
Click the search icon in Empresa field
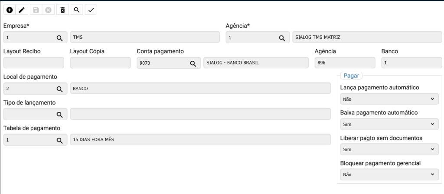pos(60,38)
